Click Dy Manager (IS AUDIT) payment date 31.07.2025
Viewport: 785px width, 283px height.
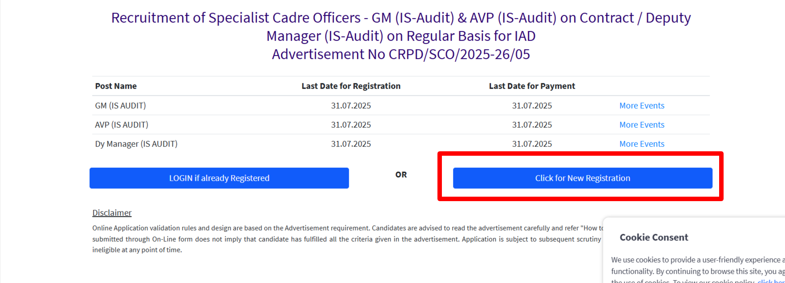532,144
